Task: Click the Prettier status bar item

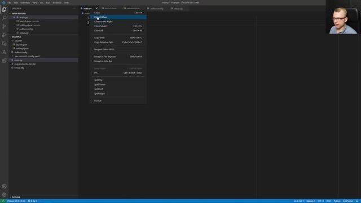Action: point(348,201)
